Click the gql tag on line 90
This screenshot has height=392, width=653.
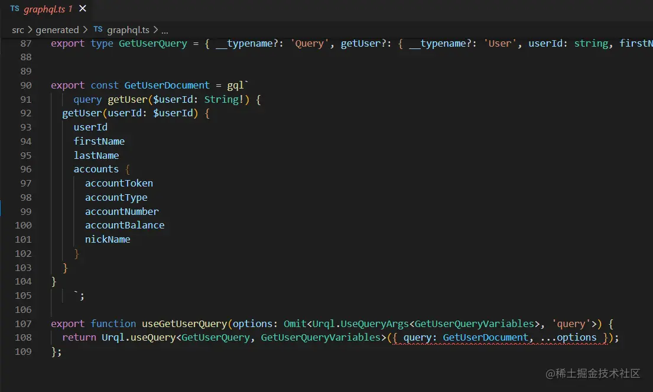click(235, 86)
